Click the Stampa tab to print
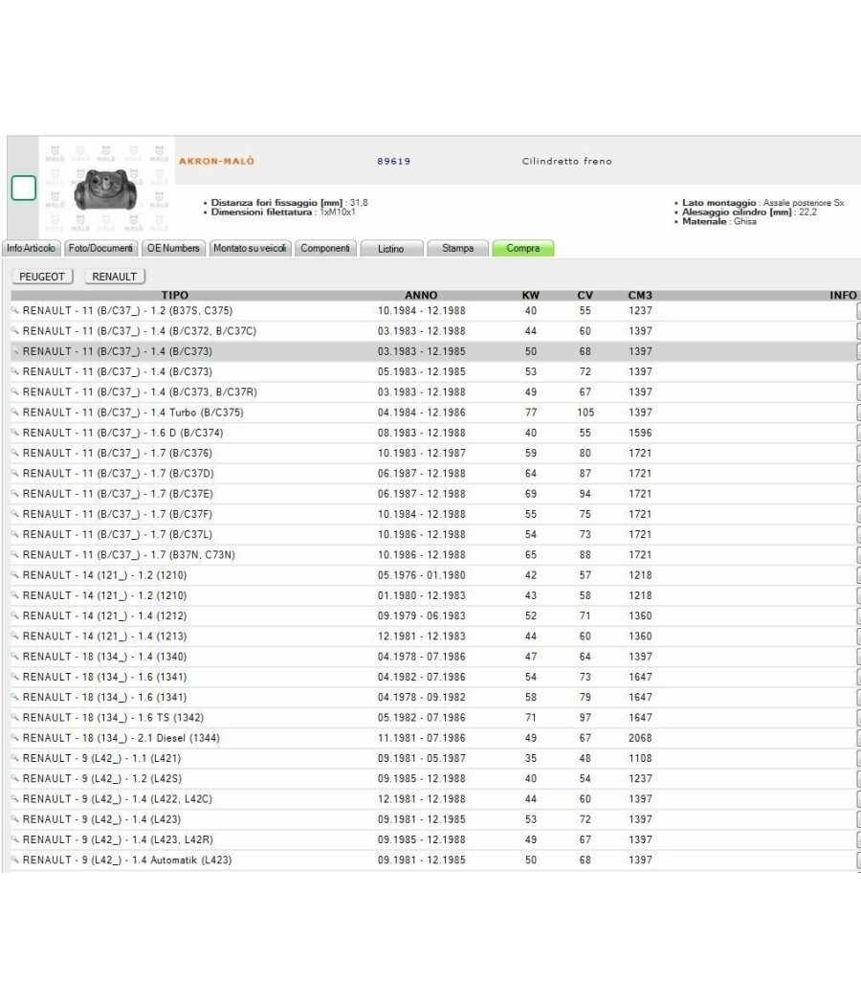Viewport: 861px width, 1005px height. (x=457, y=248)
